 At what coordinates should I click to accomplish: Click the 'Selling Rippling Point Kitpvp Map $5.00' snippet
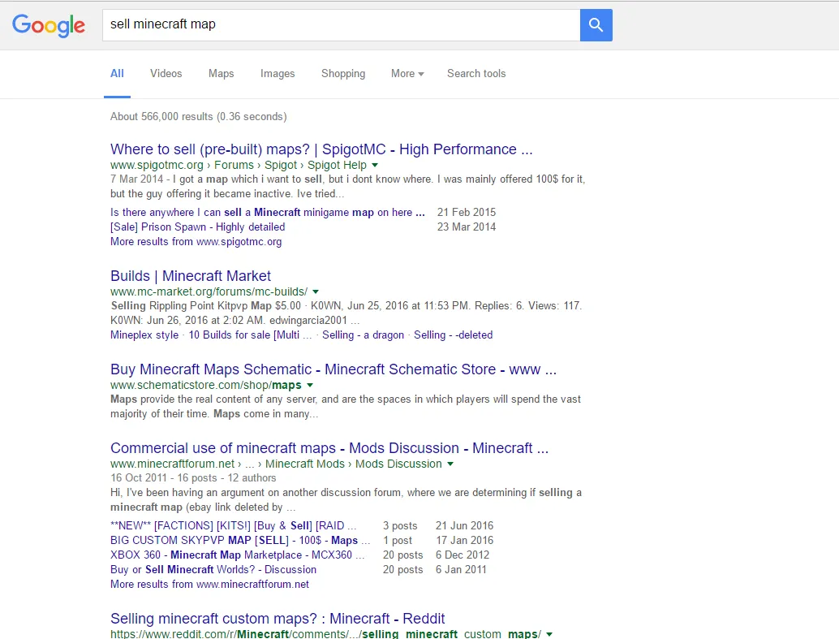click(x=206, y=305)
